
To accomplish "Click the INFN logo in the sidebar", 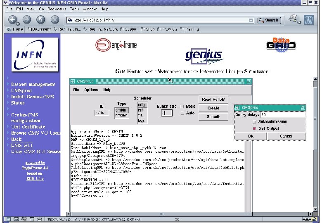I will 35,55.
